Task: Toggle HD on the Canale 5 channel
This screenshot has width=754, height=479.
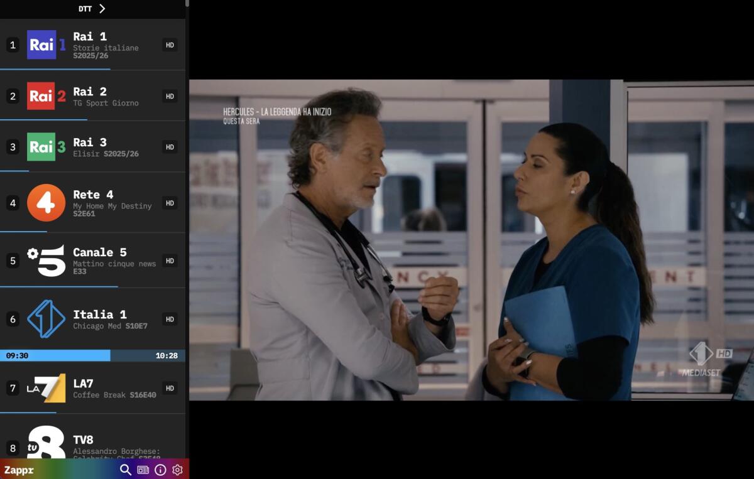Action: pyautogui.click(x=169, y=261)
